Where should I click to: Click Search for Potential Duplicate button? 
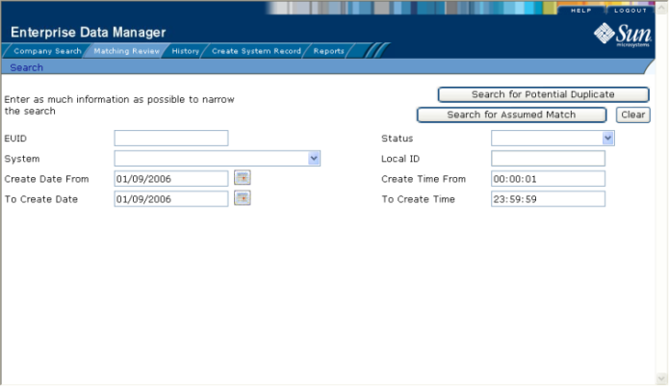(x=543, y=94)
